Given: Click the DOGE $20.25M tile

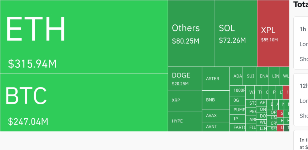Looking at the screenshot, I should 185,79.
